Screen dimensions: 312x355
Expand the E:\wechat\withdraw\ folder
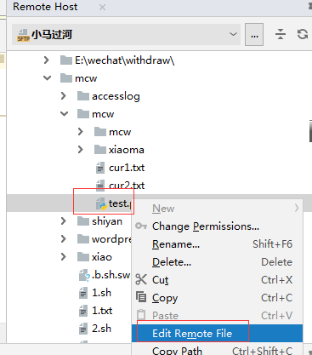click(47, 60)
